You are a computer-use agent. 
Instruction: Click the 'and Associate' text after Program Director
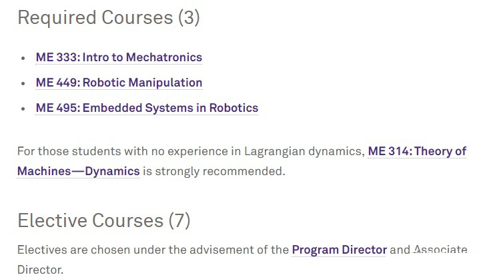(428, 250)
